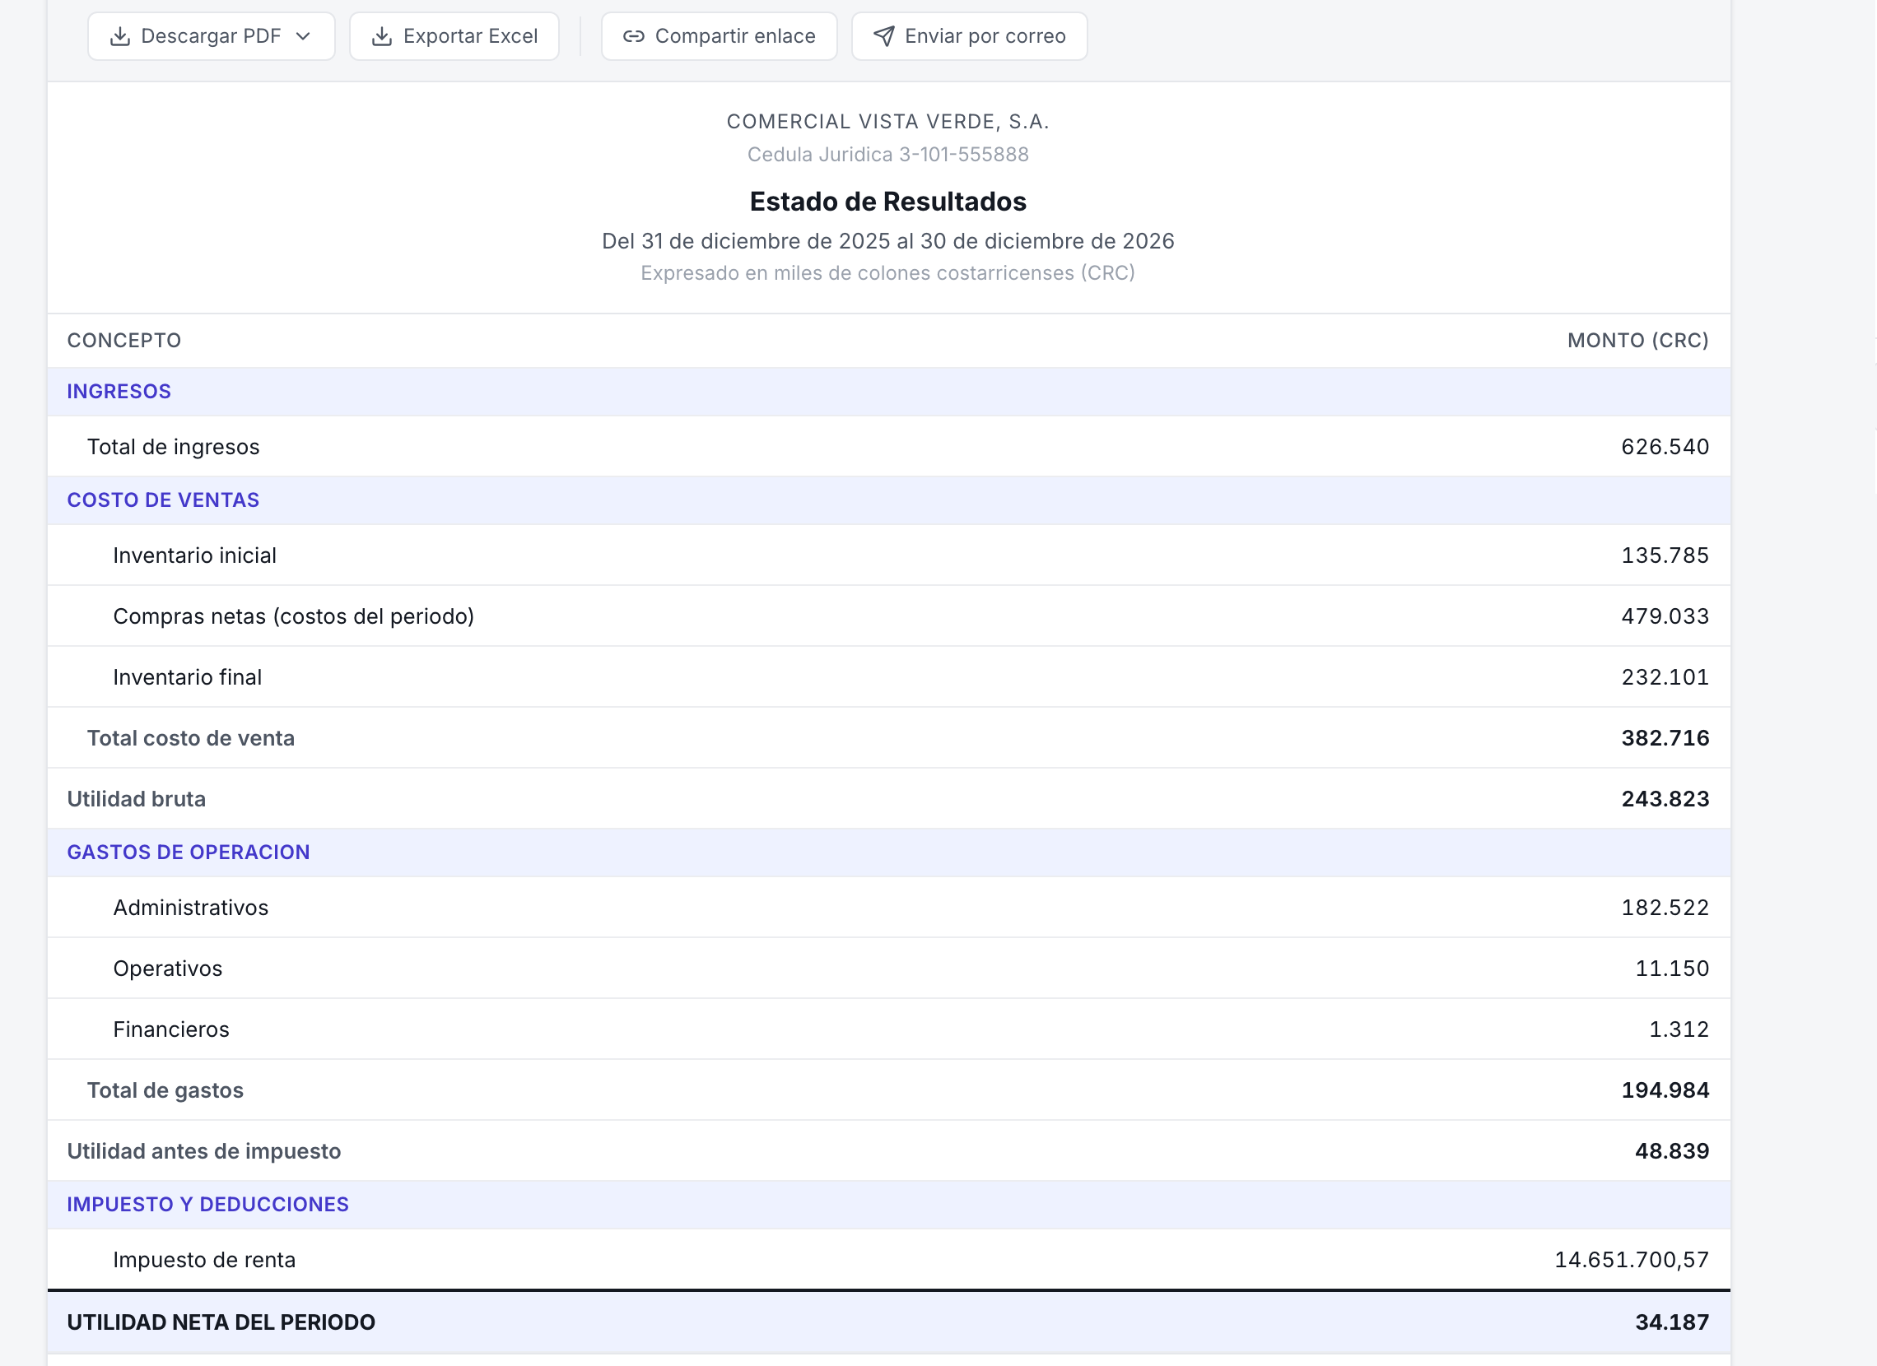Click the Inventario inicial row label
The height and width of the screenshot is (1366, 1877).
[194, 555]
